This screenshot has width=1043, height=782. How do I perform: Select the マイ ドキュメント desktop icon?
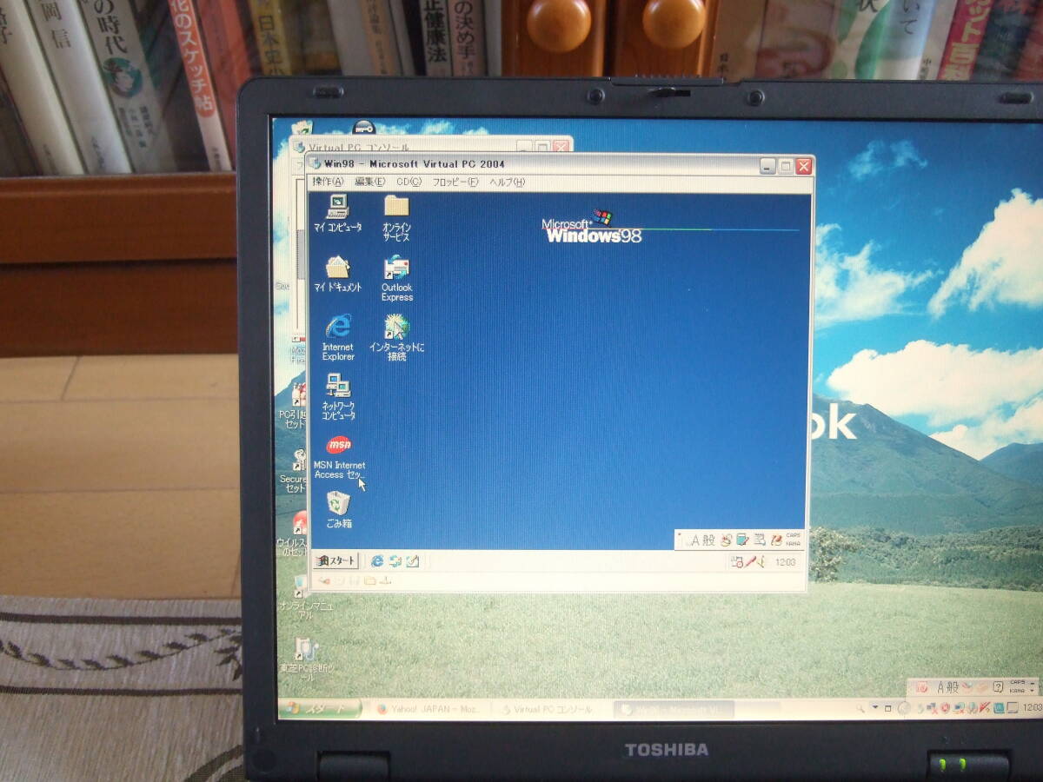(337, 274)
